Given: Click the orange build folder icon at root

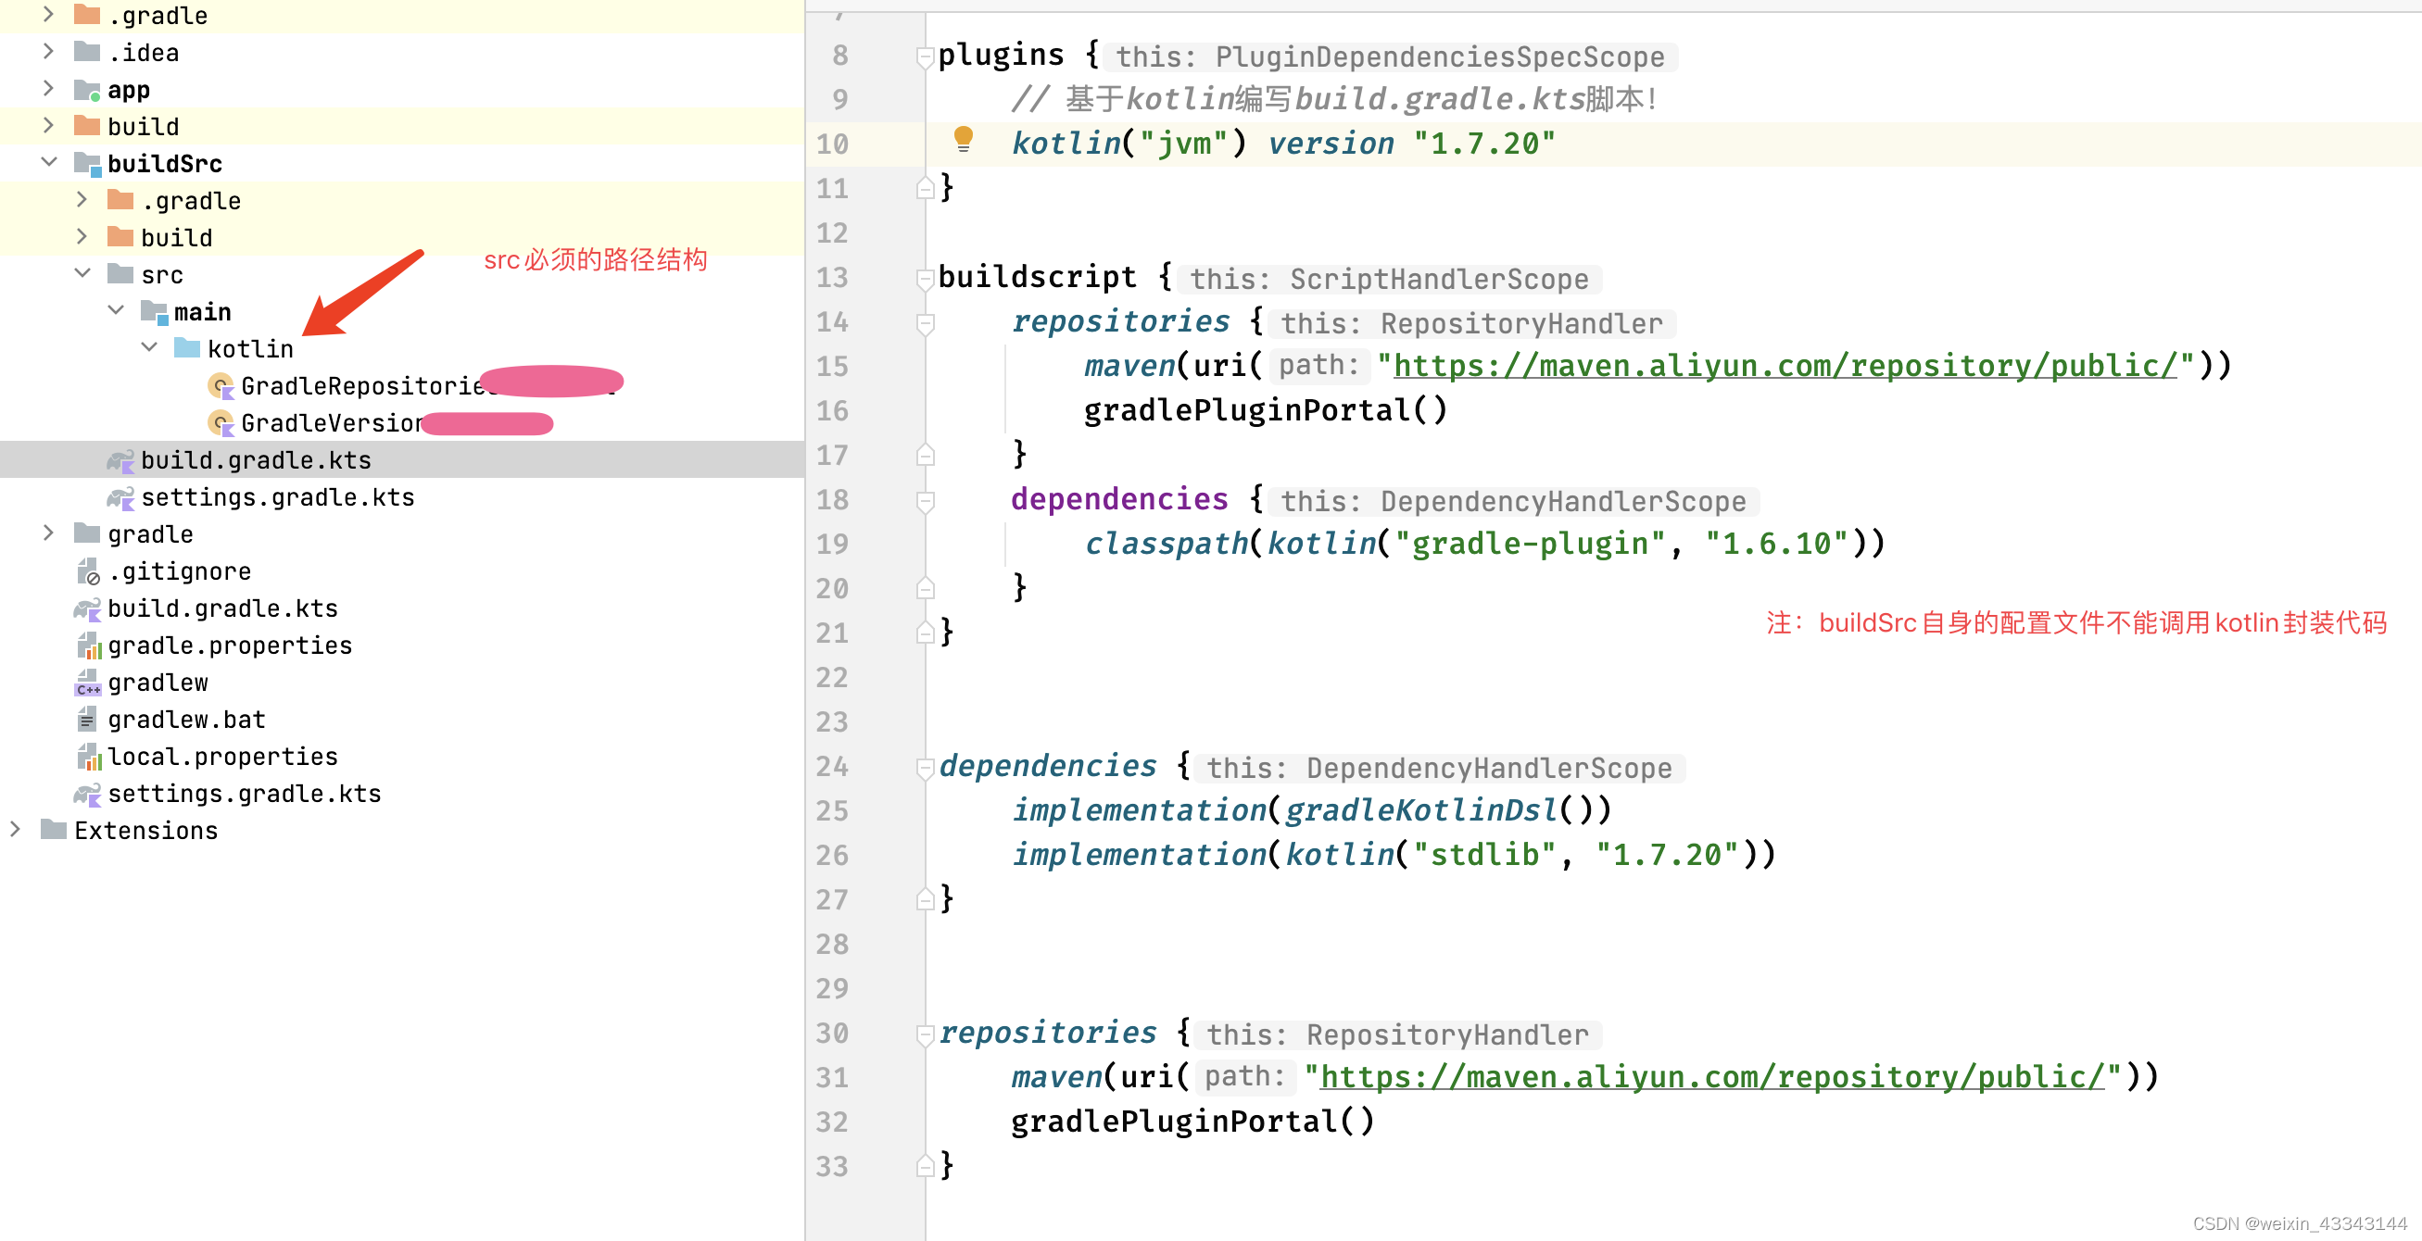Looking at the screenshot, I should 86,125.
